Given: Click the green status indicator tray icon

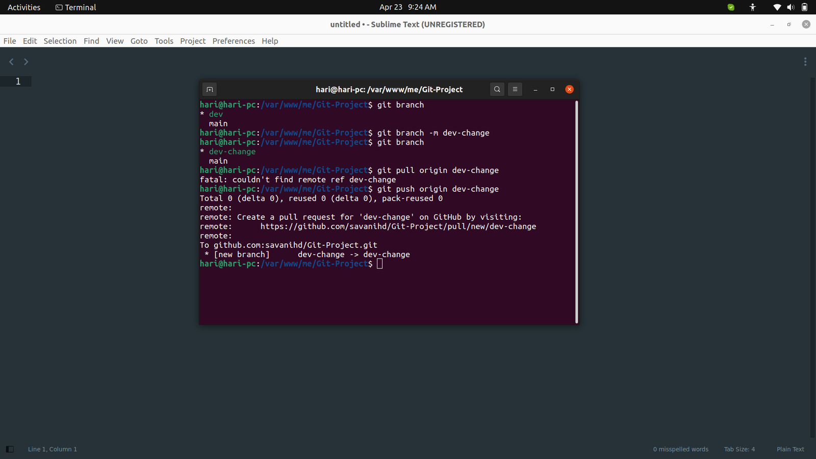Looking at the screenshot, I should (x=731, y=7).
